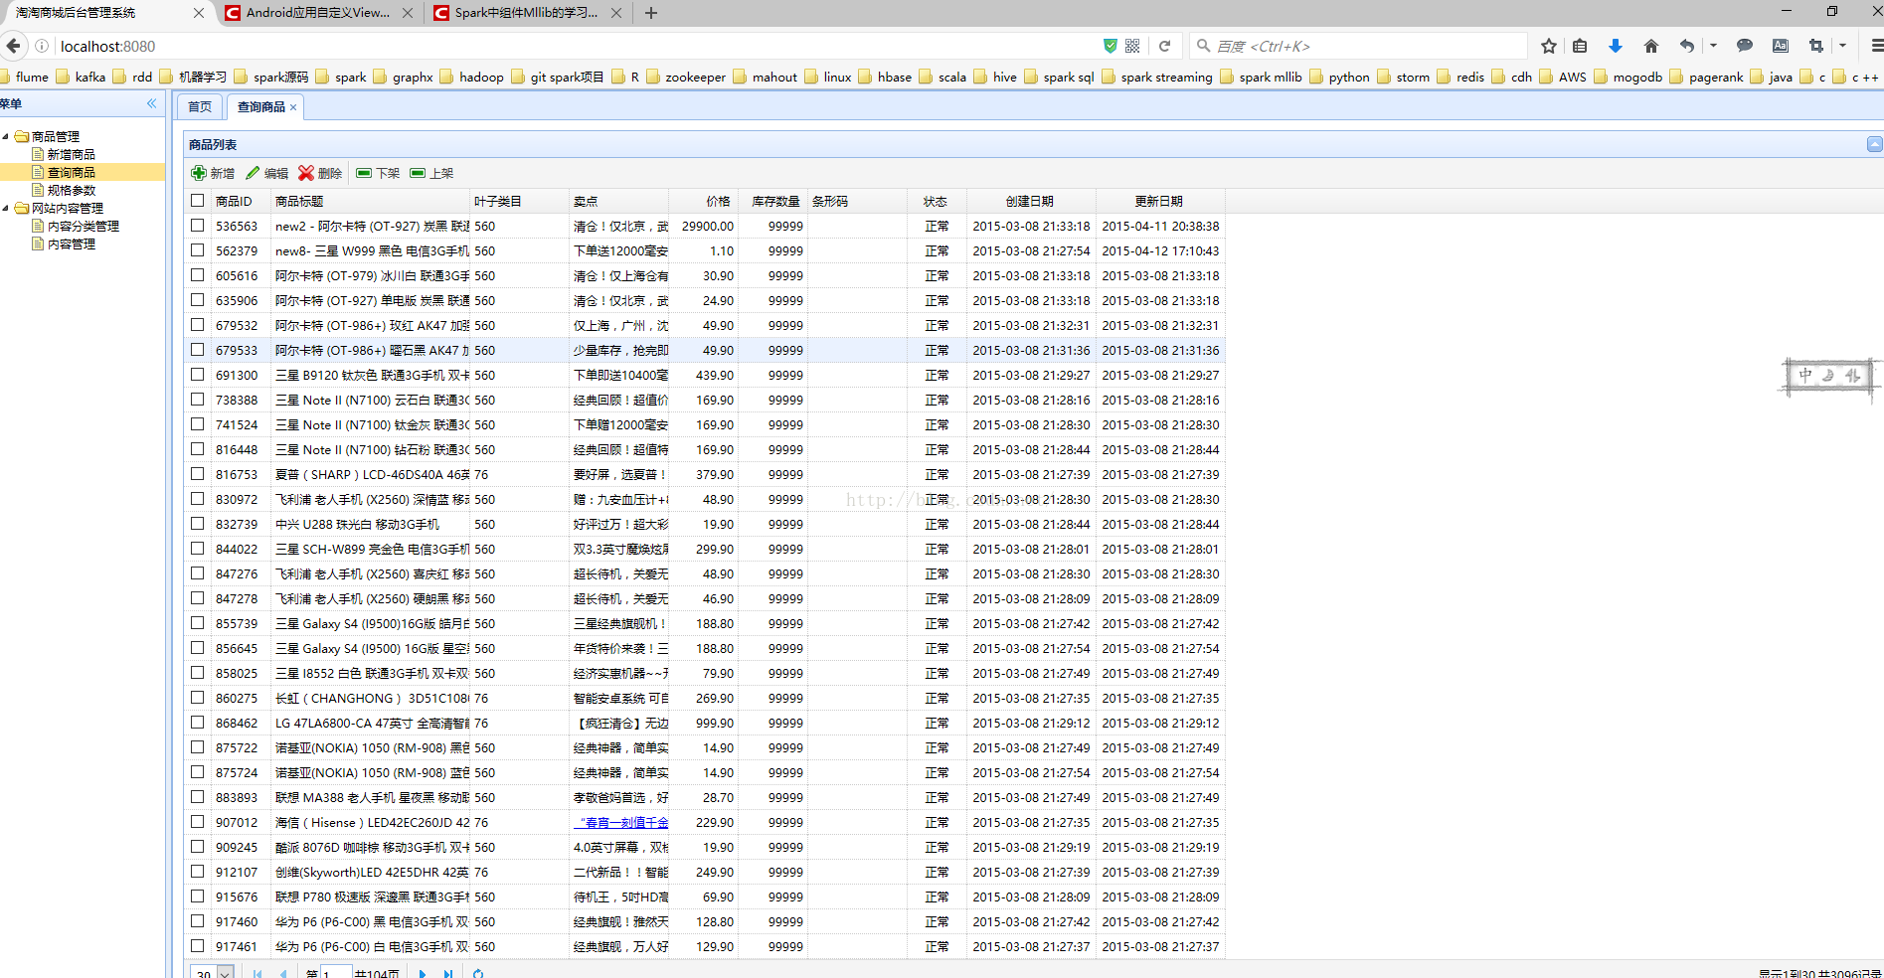Jump to last page of product grid
The image size is (1884, 978).
coord(448,973)
